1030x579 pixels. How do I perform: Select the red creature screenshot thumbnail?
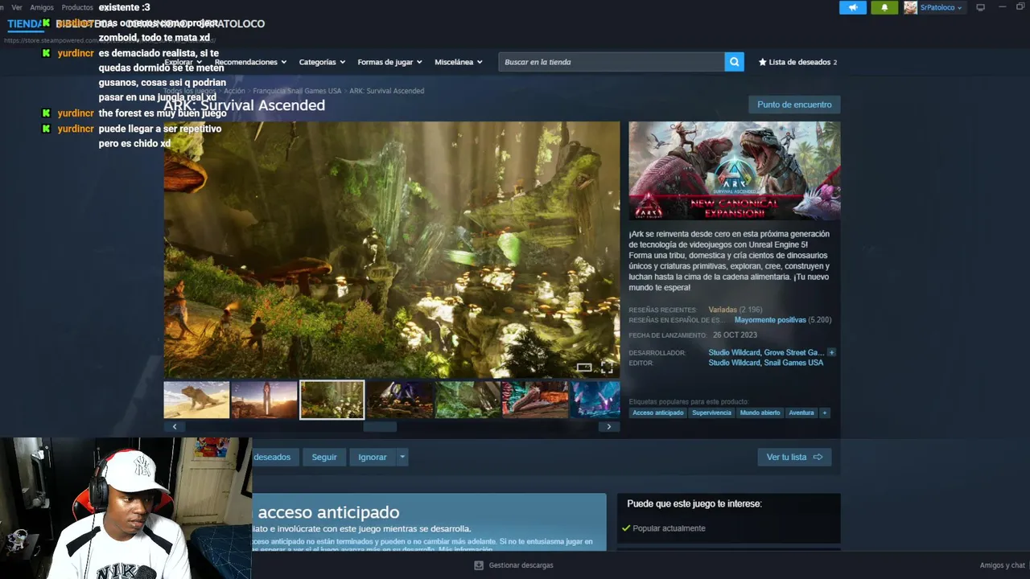pyautogui.click(x=535, y=400)
